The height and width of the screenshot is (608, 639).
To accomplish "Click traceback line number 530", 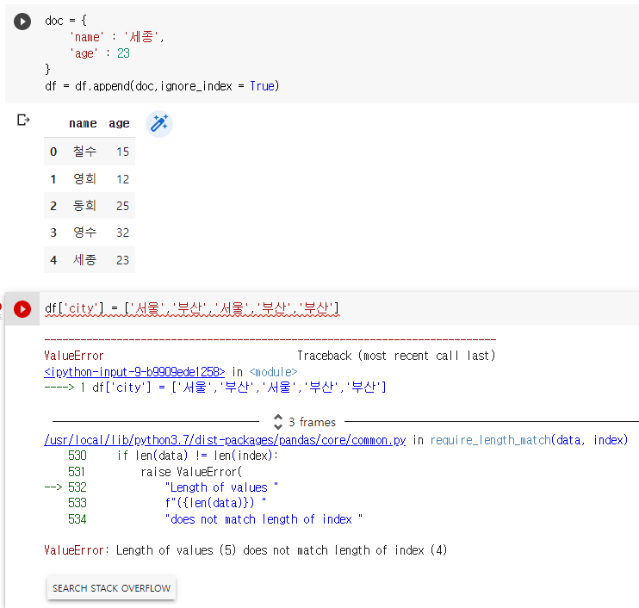I will click(77, 456).
